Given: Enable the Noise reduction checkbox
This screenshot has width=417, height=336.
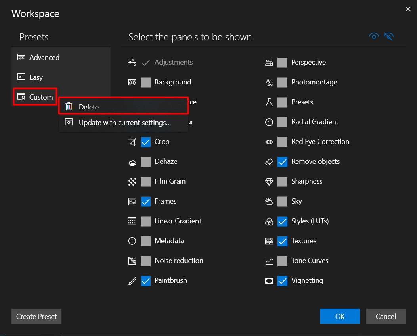Looking at the screenshot, I should [x=145, y=261].
